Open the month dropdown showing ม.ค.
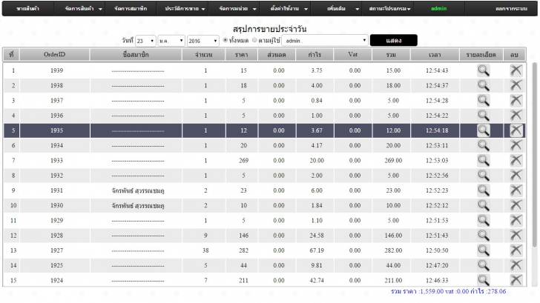Viewport: 540px width, 303px height. click(x=171, y=41)
